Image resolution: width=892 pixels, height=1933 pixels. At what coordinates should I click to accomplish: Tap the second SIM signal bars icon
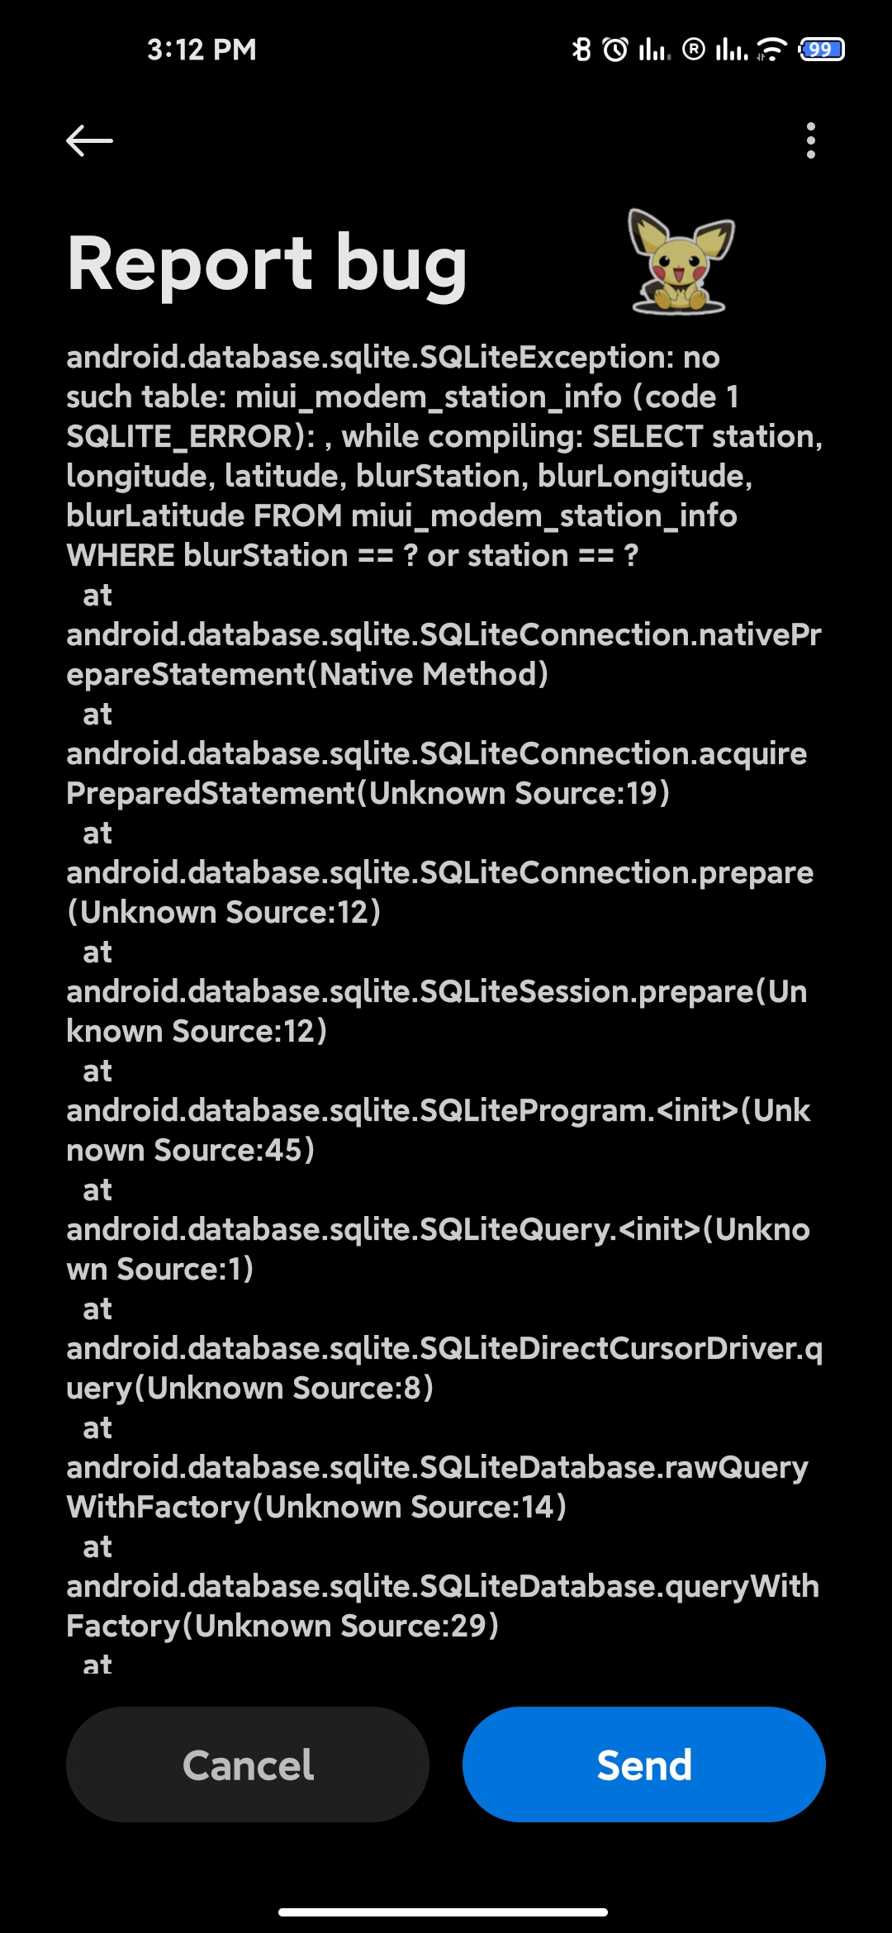point(732,50)
